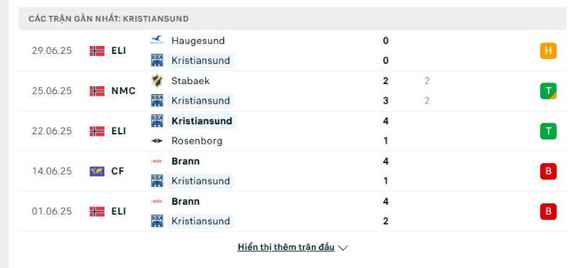
Task: Open the 01.06.25 match row date
Action: [52, 211]
